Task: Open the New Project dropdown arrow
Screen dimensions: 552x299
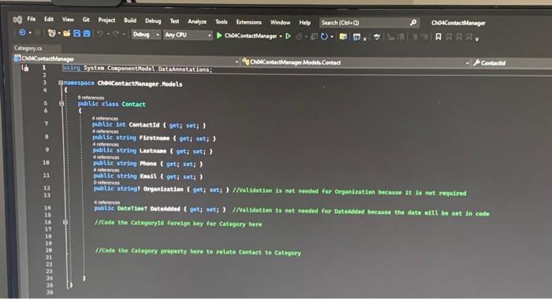Action: [x=59, y=33]
